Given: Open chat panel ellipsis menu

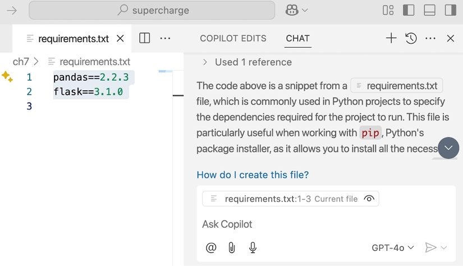Looking at the screenshot, I should click(430, 38).
